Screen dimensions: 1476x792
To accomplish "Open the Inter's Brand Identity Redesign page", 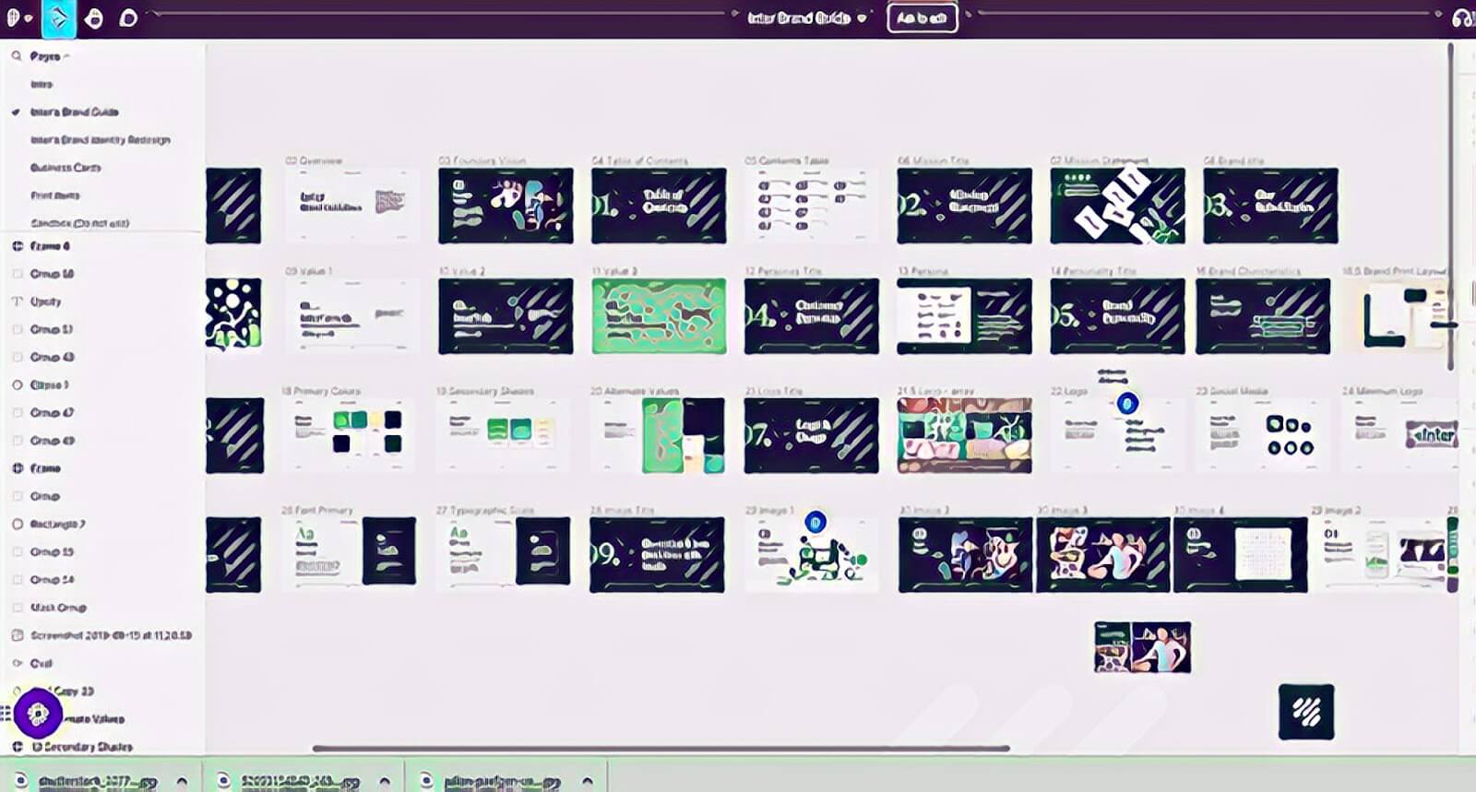I will click(x=101, y=140).
